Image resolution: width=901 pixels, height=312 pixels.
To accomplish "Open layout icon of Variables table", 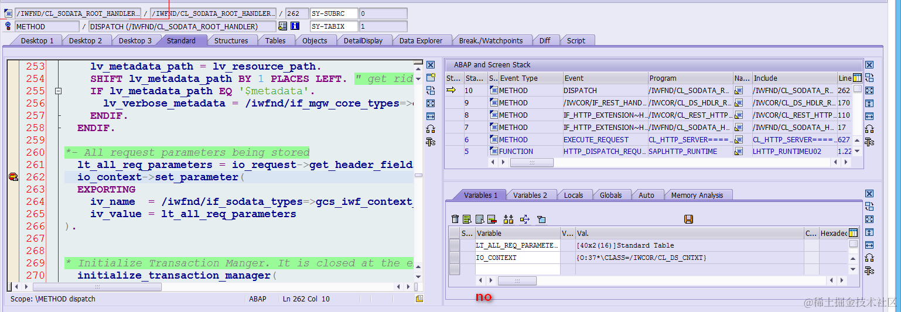I will [x=853, y=233].
